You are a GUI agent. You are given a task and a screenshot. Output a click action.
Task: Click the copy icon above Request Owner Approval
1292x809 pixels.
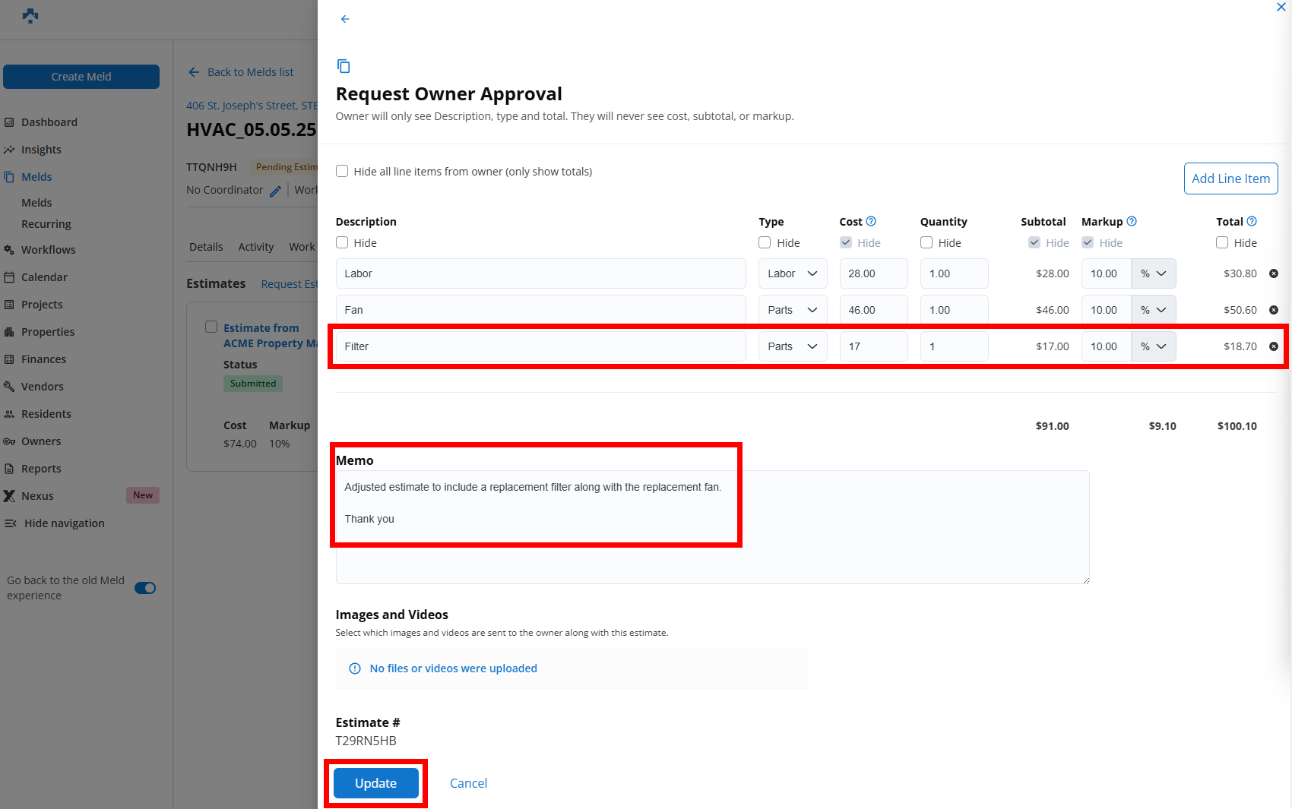pos(344,66)
